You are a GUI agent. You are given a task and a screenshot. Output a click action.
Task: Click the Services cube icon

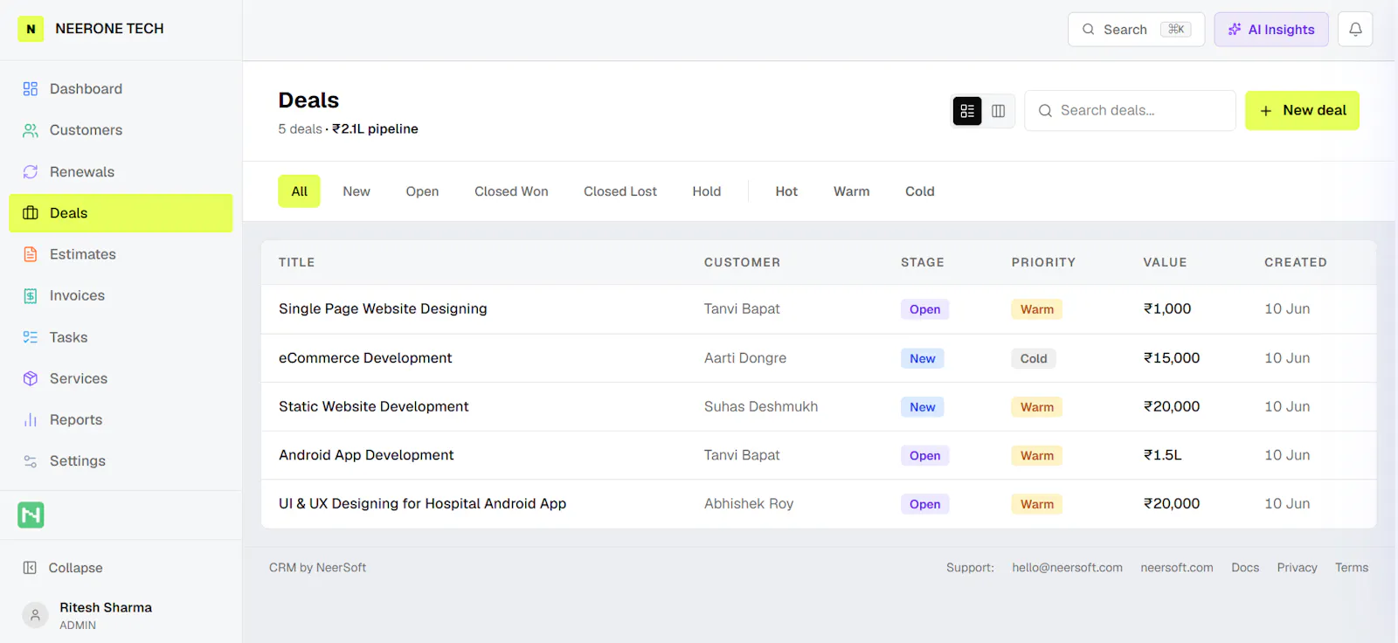31,378
